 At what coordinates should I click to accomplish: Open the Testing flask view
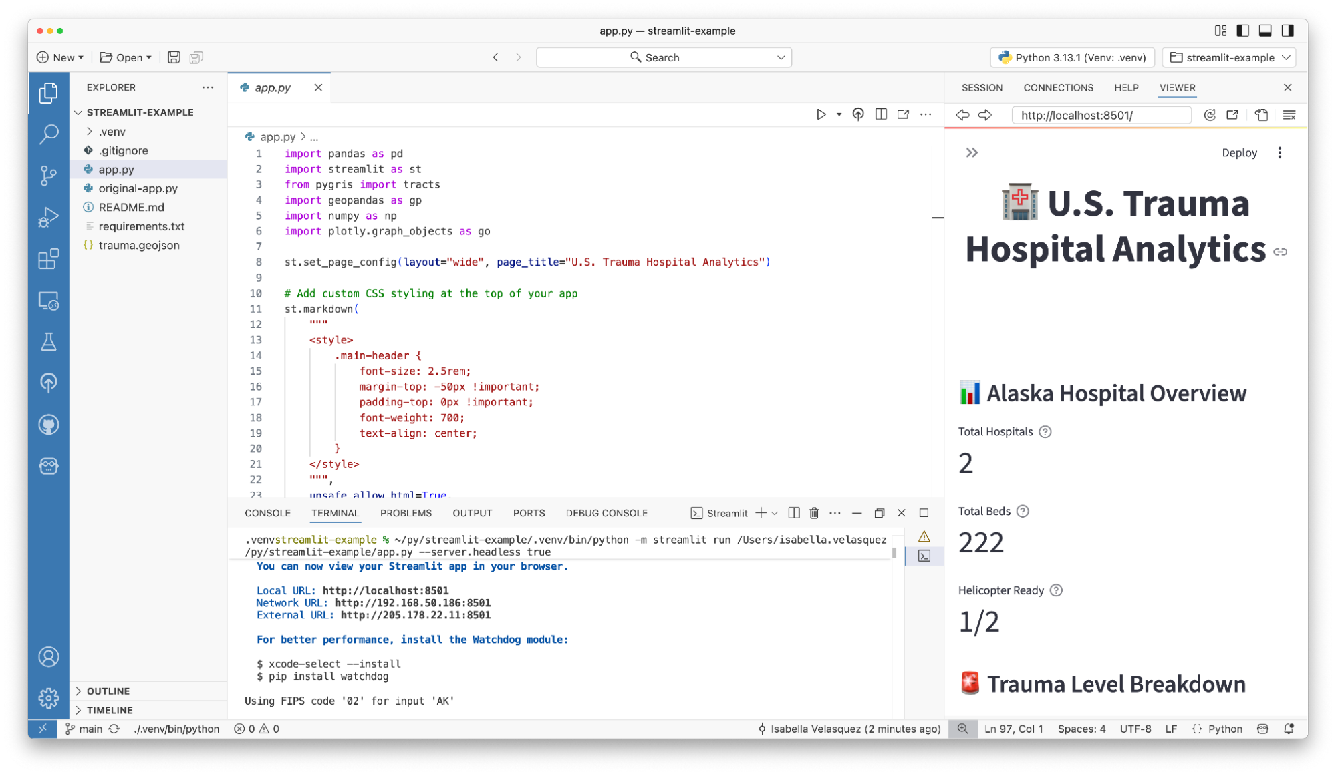pos(48,342)
